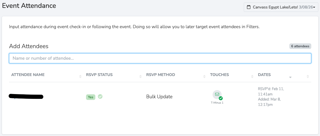The height and width of the screenshot is (136, 320).
Task: Click the Dates descending sort caret
Action: [290, 77]
